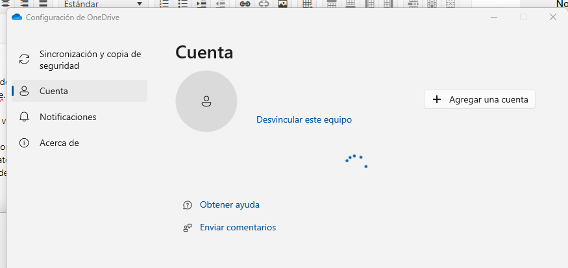This screenshot has height=268, width=568.
Task: Click Agregar una cuenta button
Action: point(480,99)
